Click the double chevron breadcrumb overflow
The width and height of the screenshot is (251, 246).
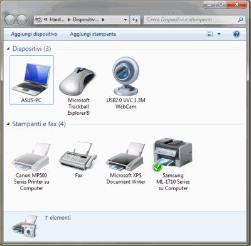pyautogui.click(x=45, y=19)
